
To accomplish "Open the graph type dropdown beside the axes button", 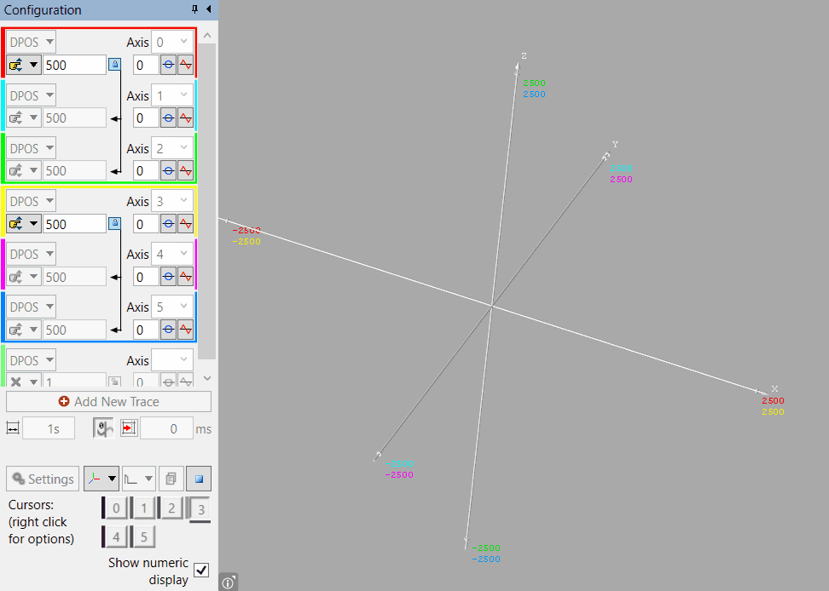I will [138, 479].
